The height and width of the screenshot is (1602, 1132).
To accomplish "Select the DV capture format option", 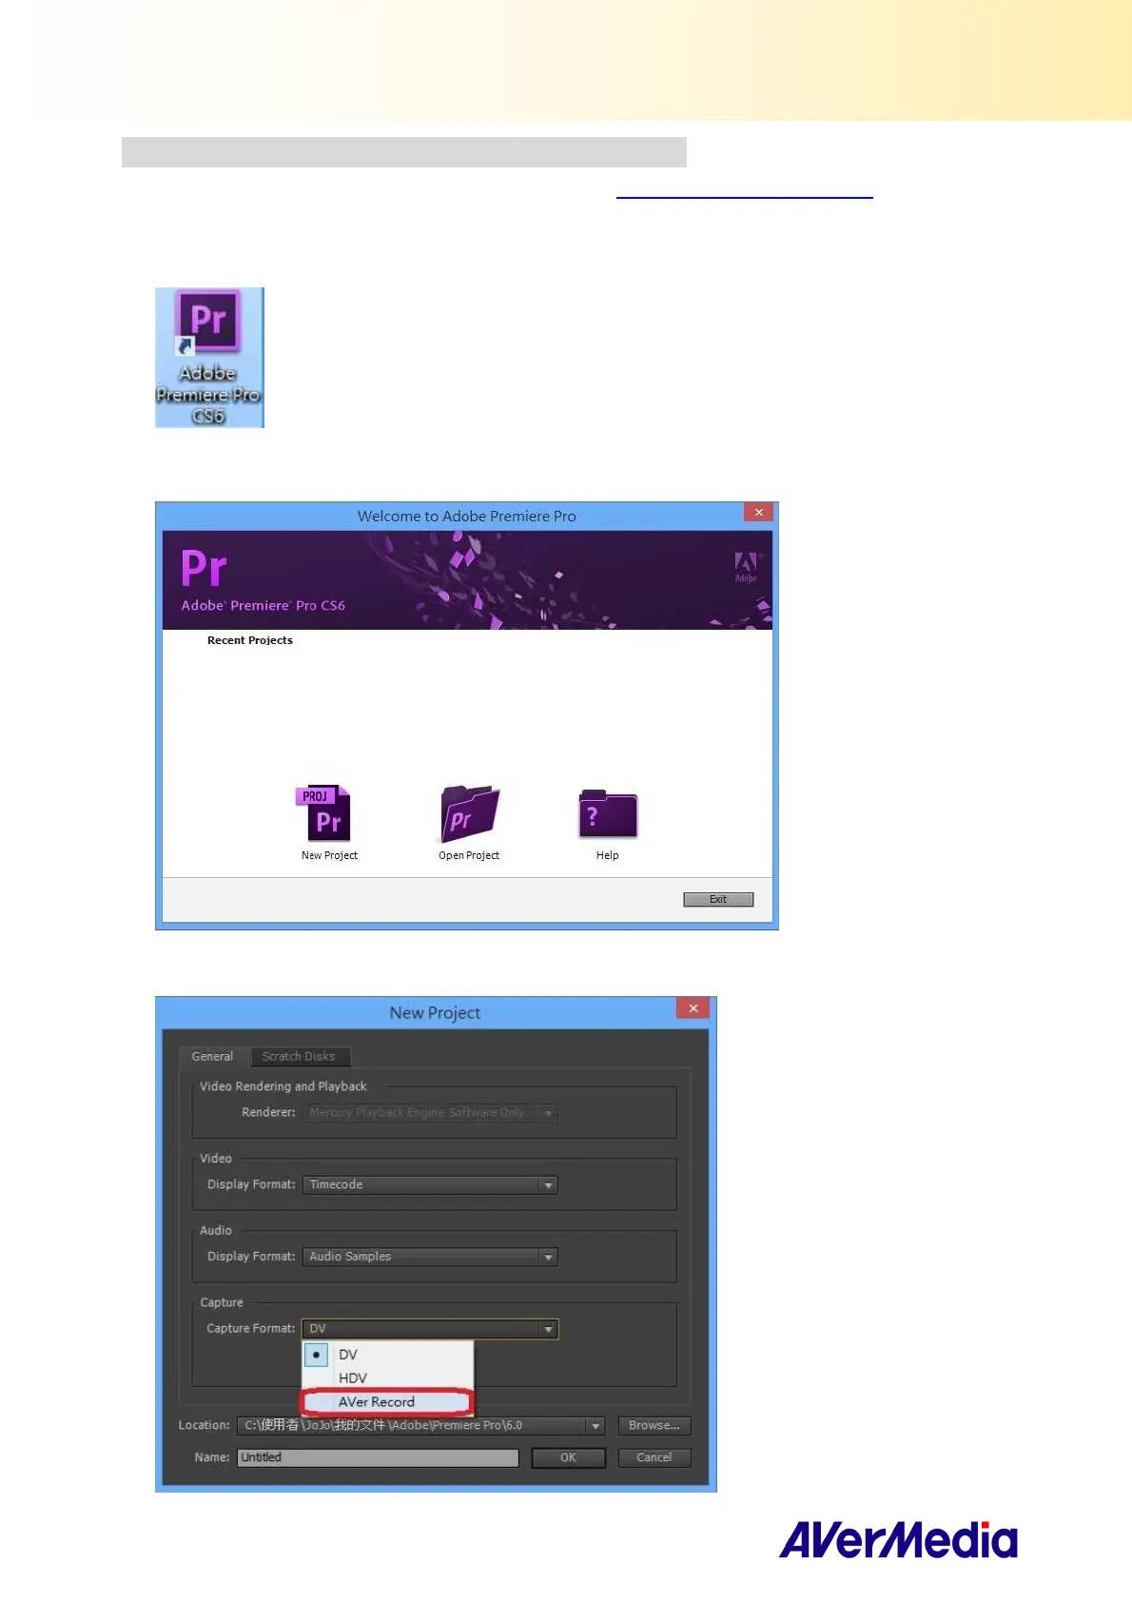I will [x=348, y=1355].
